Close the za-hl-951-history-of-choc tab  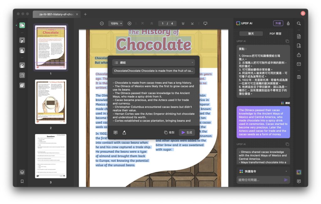[x=77, y=14]
